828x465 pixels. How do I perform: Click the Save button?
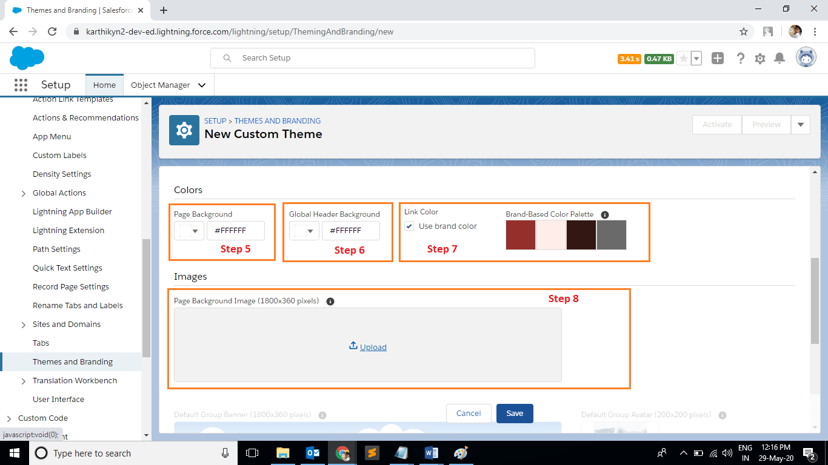[x=514, y=413]
